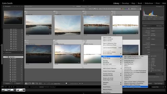This screenshot has width=167, height=94.
Task: Lock the Library Filter bar
Action: coord(140,6)
